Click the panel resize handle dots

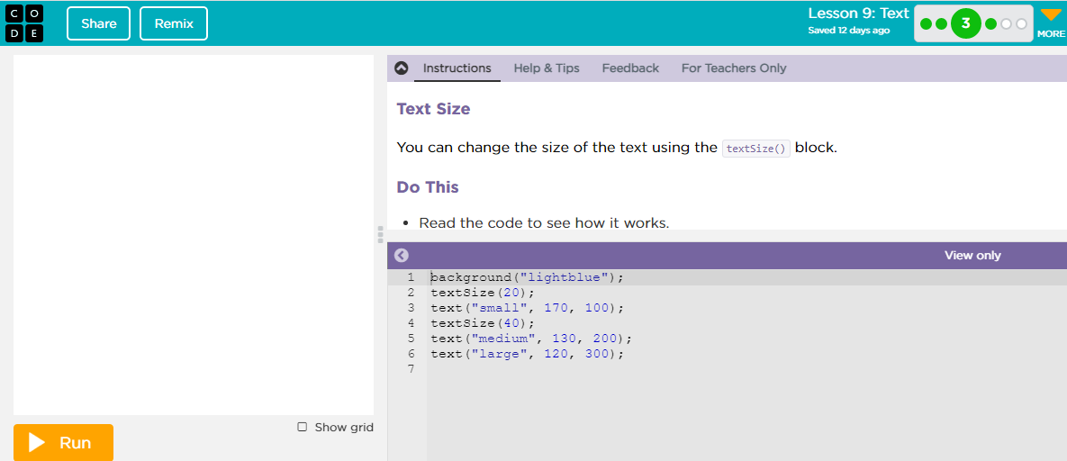click(381, 235)
